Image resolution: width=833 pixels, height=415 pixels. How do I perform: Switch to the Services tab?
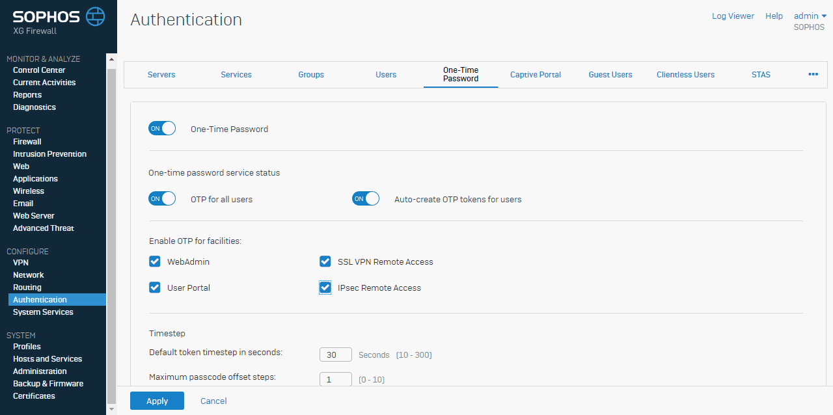(x=236, y=75)
